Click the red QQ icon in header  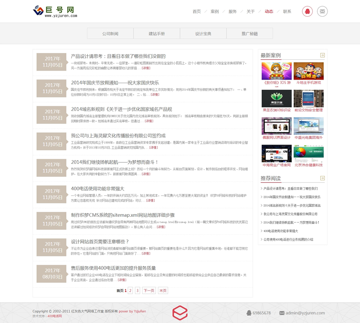(307, 11)
